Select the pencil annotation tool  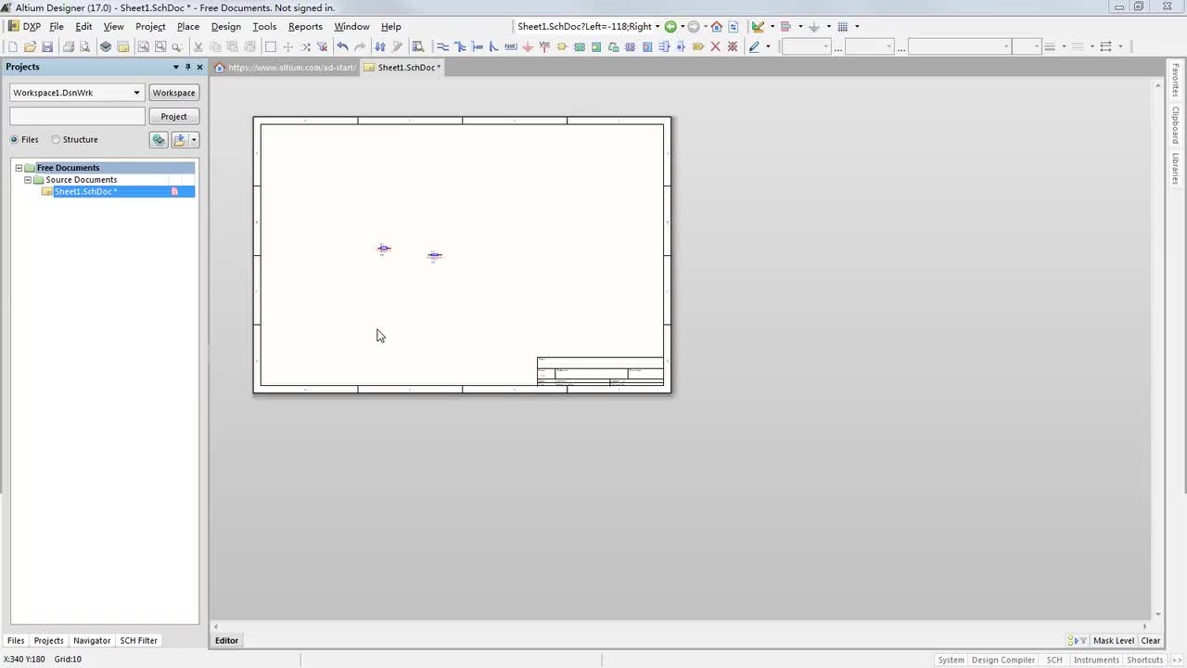coord(754,46)
